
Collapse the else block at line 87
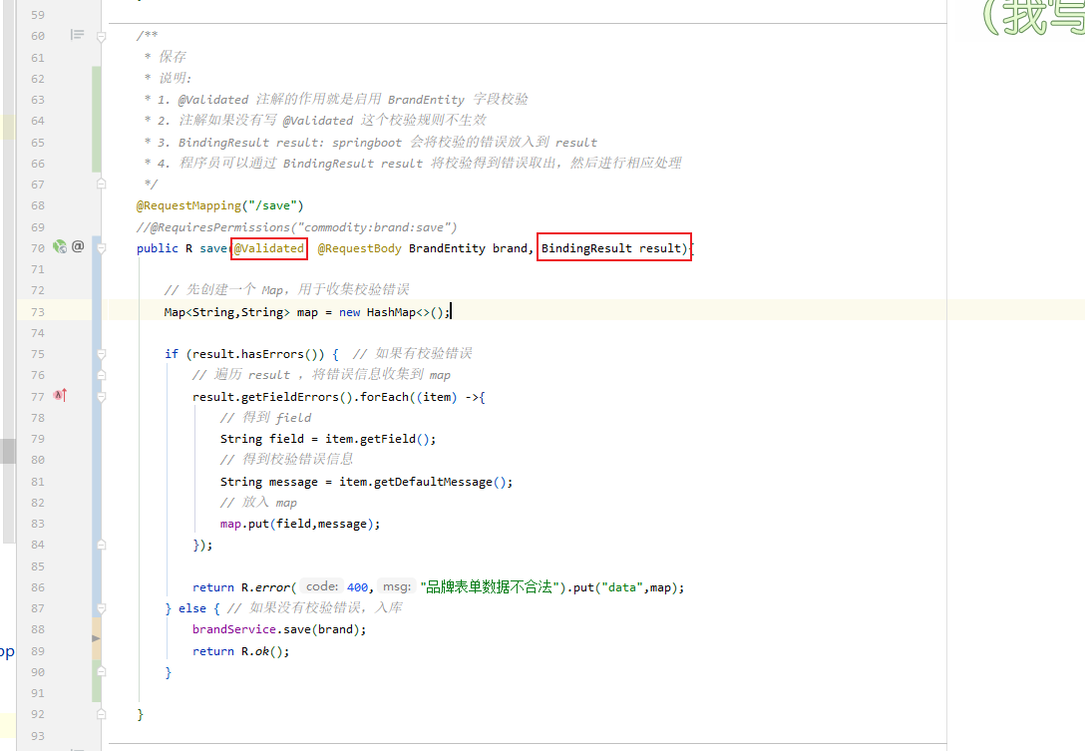101,608
